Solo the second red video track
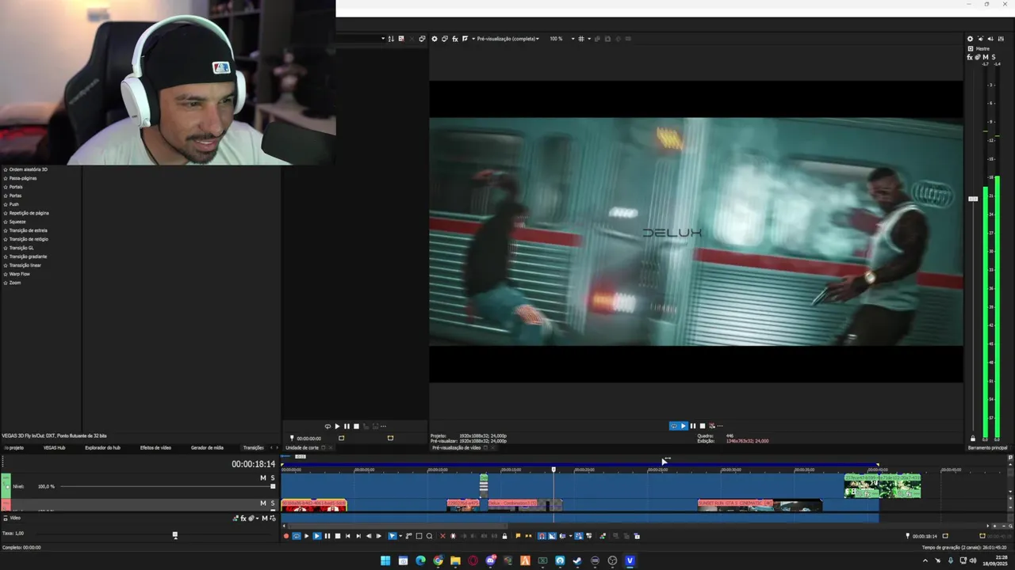This screenshot has height=570, width=1015. point(273,503)
